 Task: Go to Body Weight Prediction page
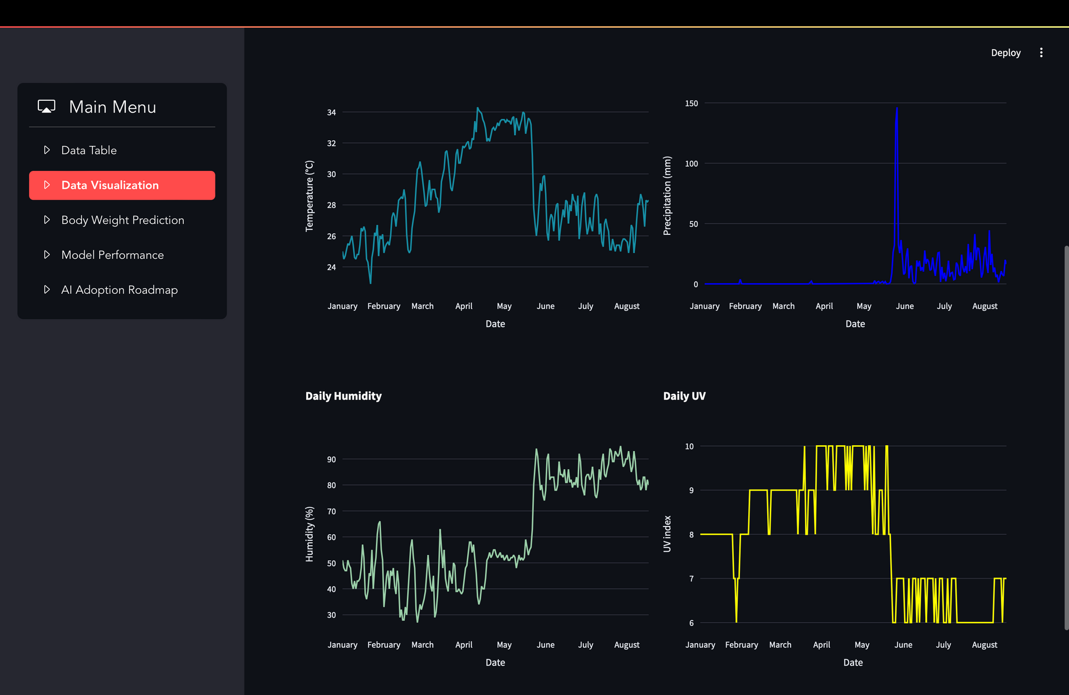(122, 220)
